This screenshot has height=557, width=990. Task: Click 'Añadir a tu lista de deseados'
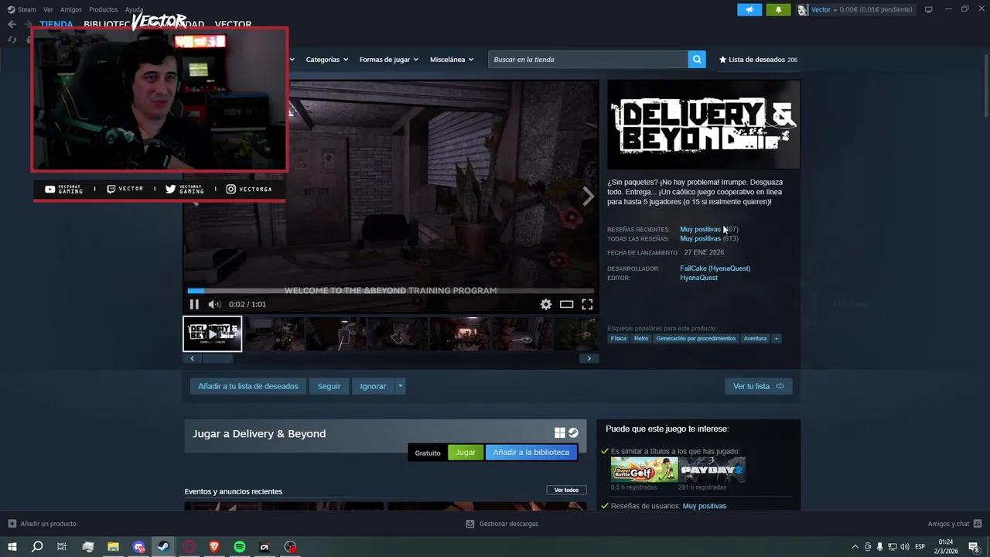coord(248,386)
